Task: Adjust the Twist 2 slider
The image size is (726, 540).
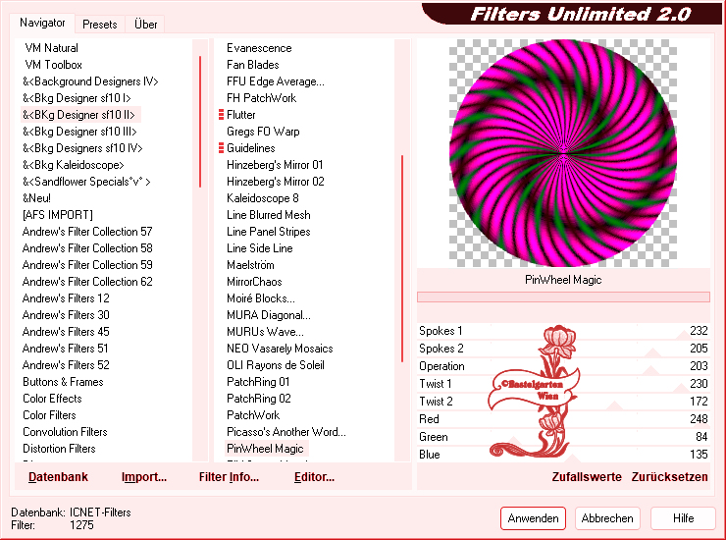Action: (563, 402)
